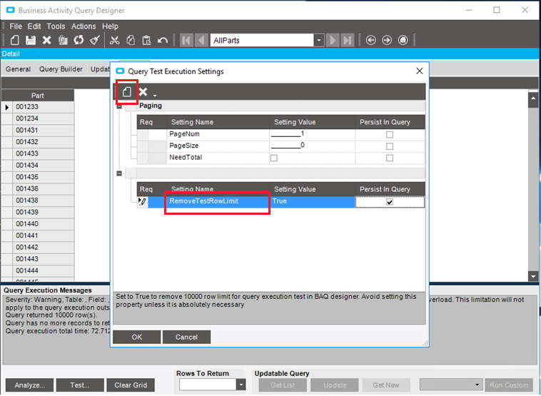The width and height of the screenshot is (541, 396).
Task: Confirm settings with OK button
Action: (x=136, y=337)
